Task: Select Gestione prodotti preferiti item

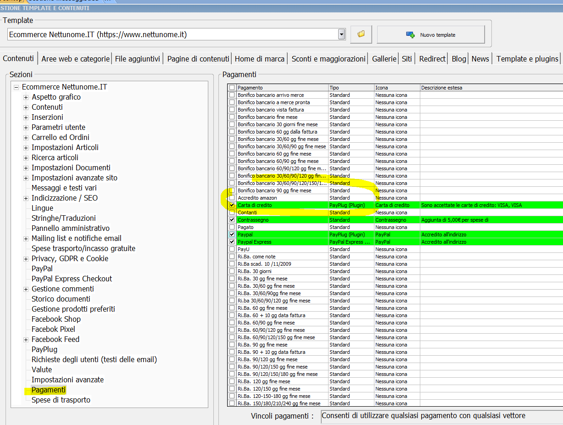Action: pos(73,309)
